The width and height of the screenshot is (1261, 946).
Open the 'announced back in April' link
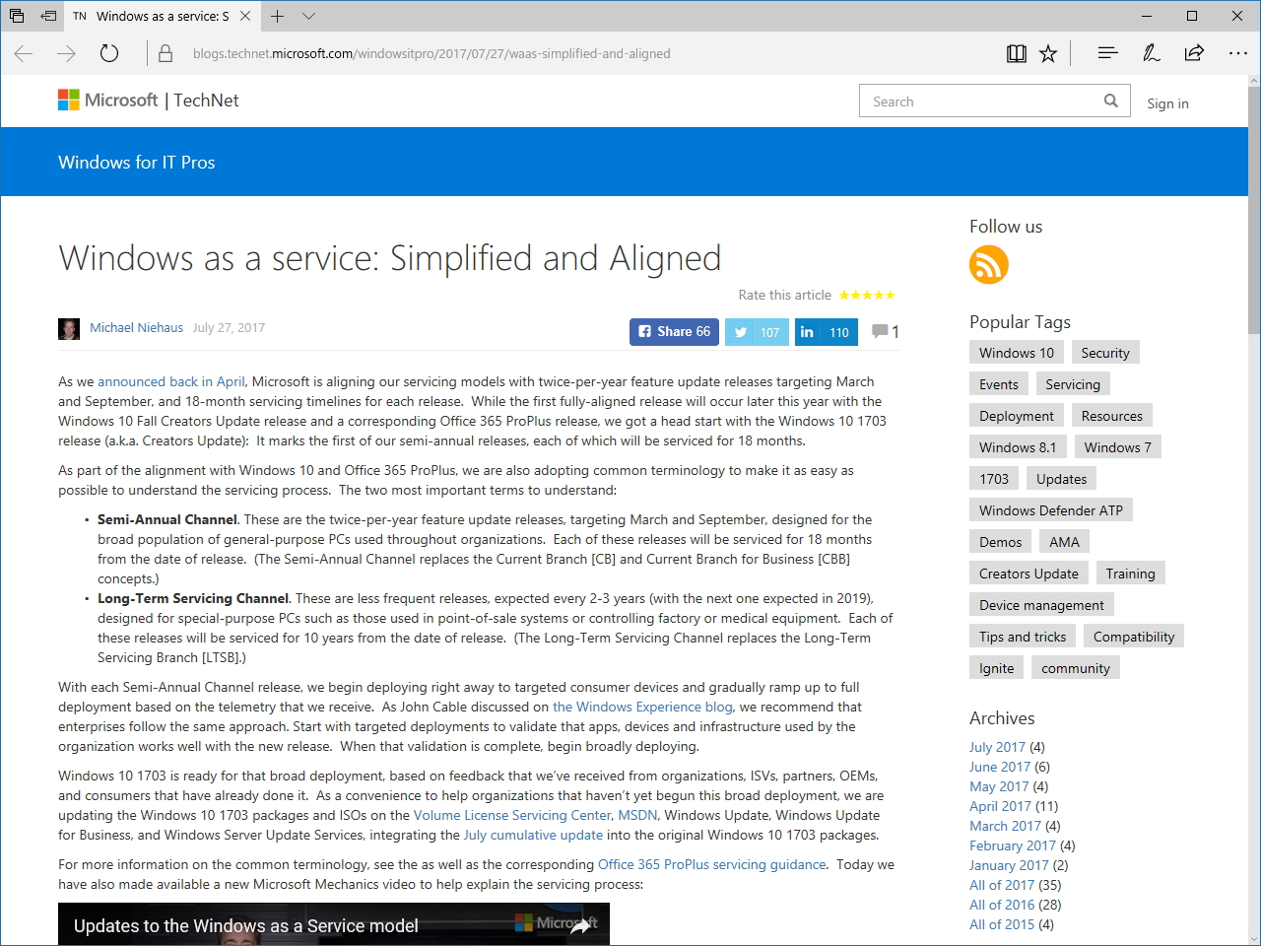(x=170, y=381)
